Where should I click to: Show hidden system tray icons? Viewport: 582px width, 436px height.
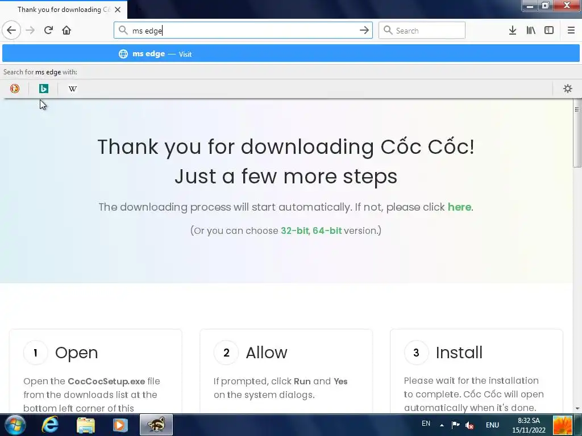click(x=442, y=425)
